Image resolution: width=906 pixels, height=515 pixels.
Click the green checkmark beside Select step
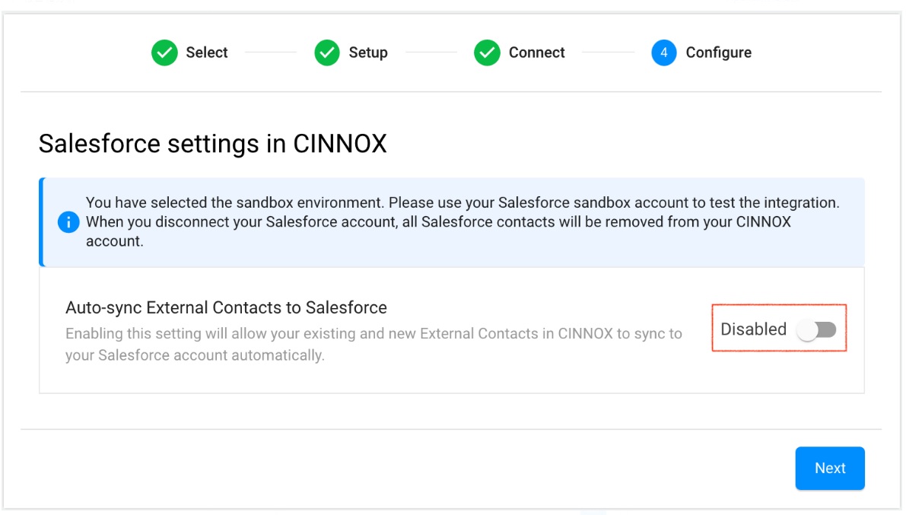tap(164, 52)
